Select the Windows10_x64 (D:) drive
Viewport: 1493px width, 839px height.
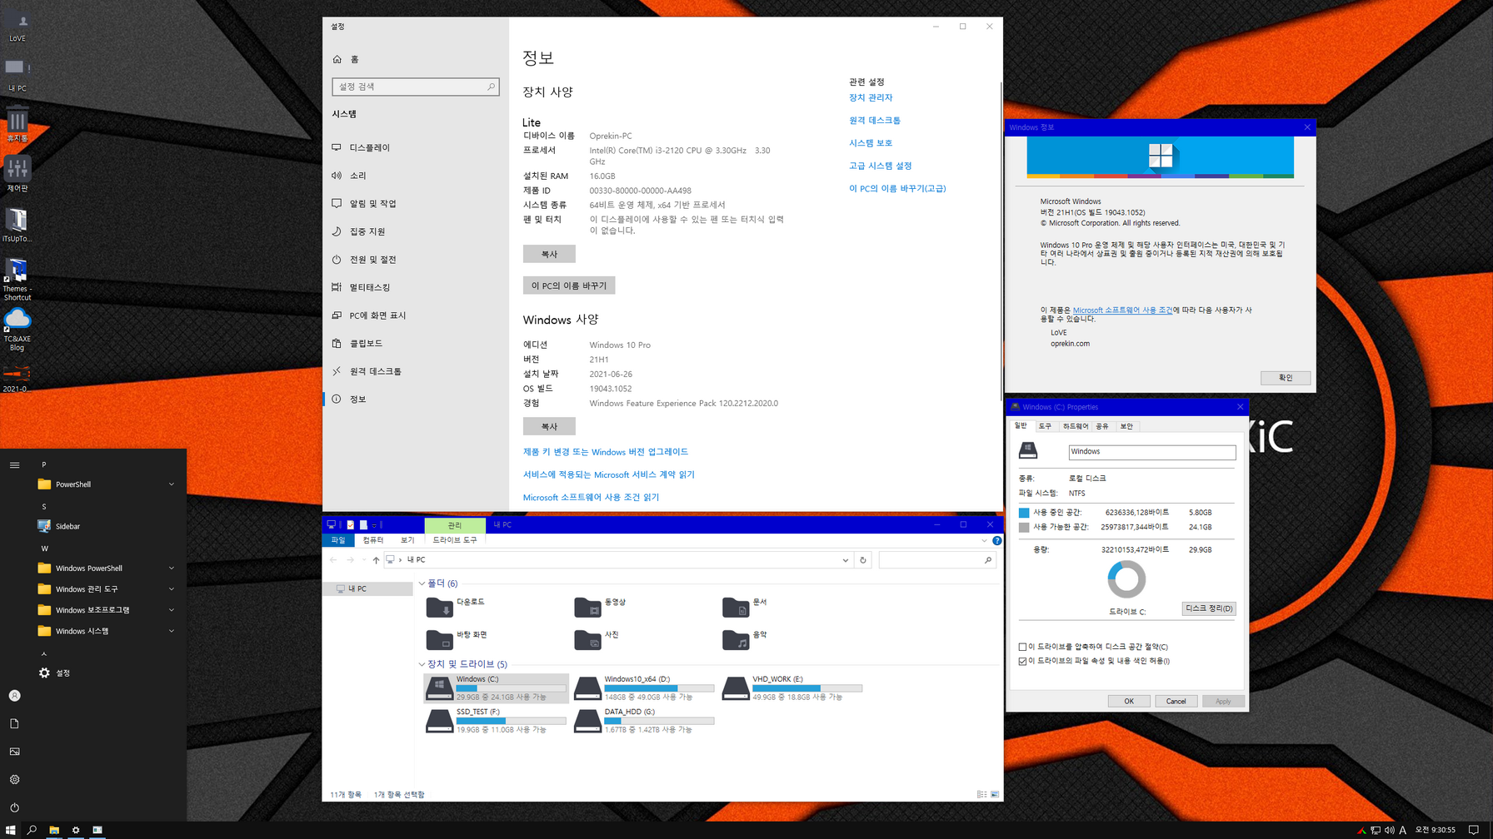click(x=645, y=688)
